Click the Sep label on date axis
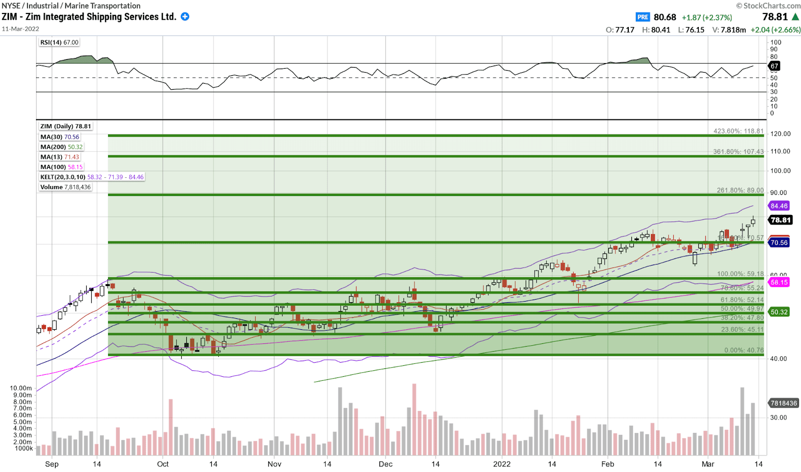Viewport: 801px width, 472px height. [x=52, y=464]
